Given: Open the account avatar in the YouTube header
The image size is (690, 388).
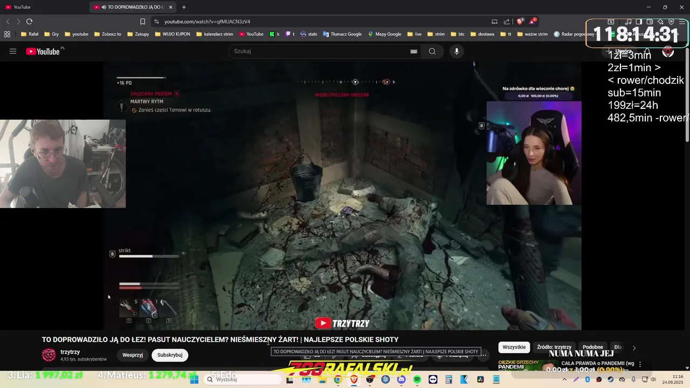Looking at the screenshot, I should 668,52.
